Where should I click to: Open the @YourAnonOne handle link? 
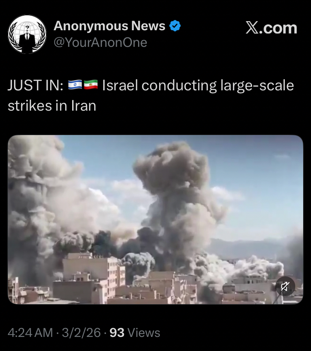(x=100, y=43)
